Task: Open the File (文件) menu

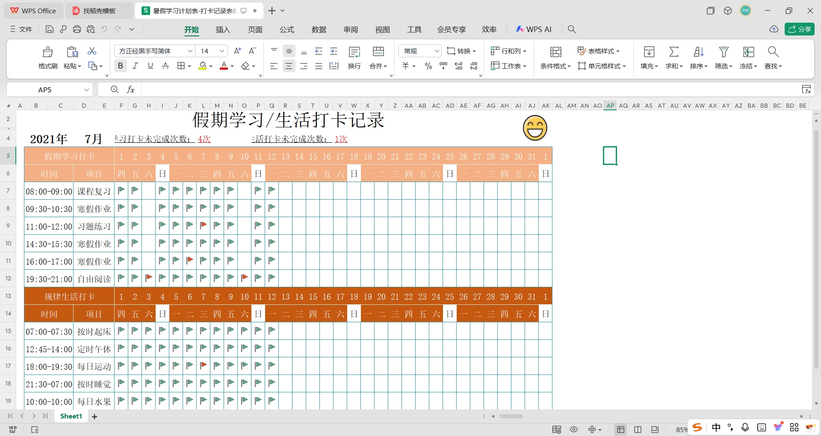Action: click(21, 29)
